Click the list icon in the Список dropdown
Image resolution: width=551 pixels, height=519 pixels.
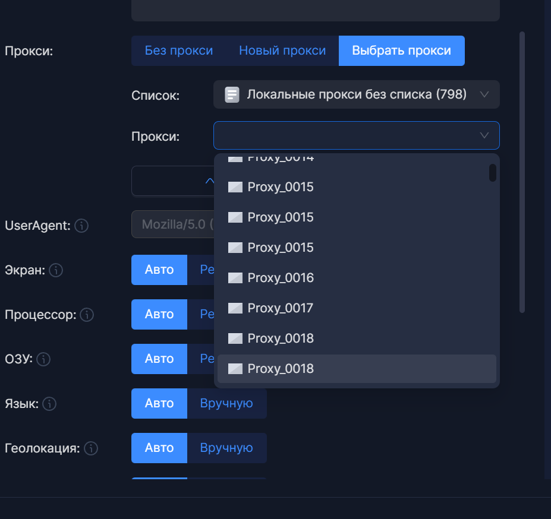232,94
